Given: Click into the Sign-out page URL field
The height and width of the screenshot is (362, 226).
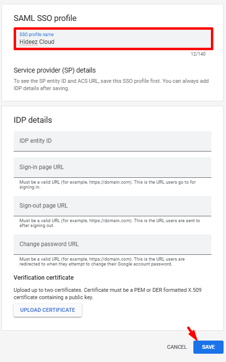Looking at the screenshot, I should (113, 206).
